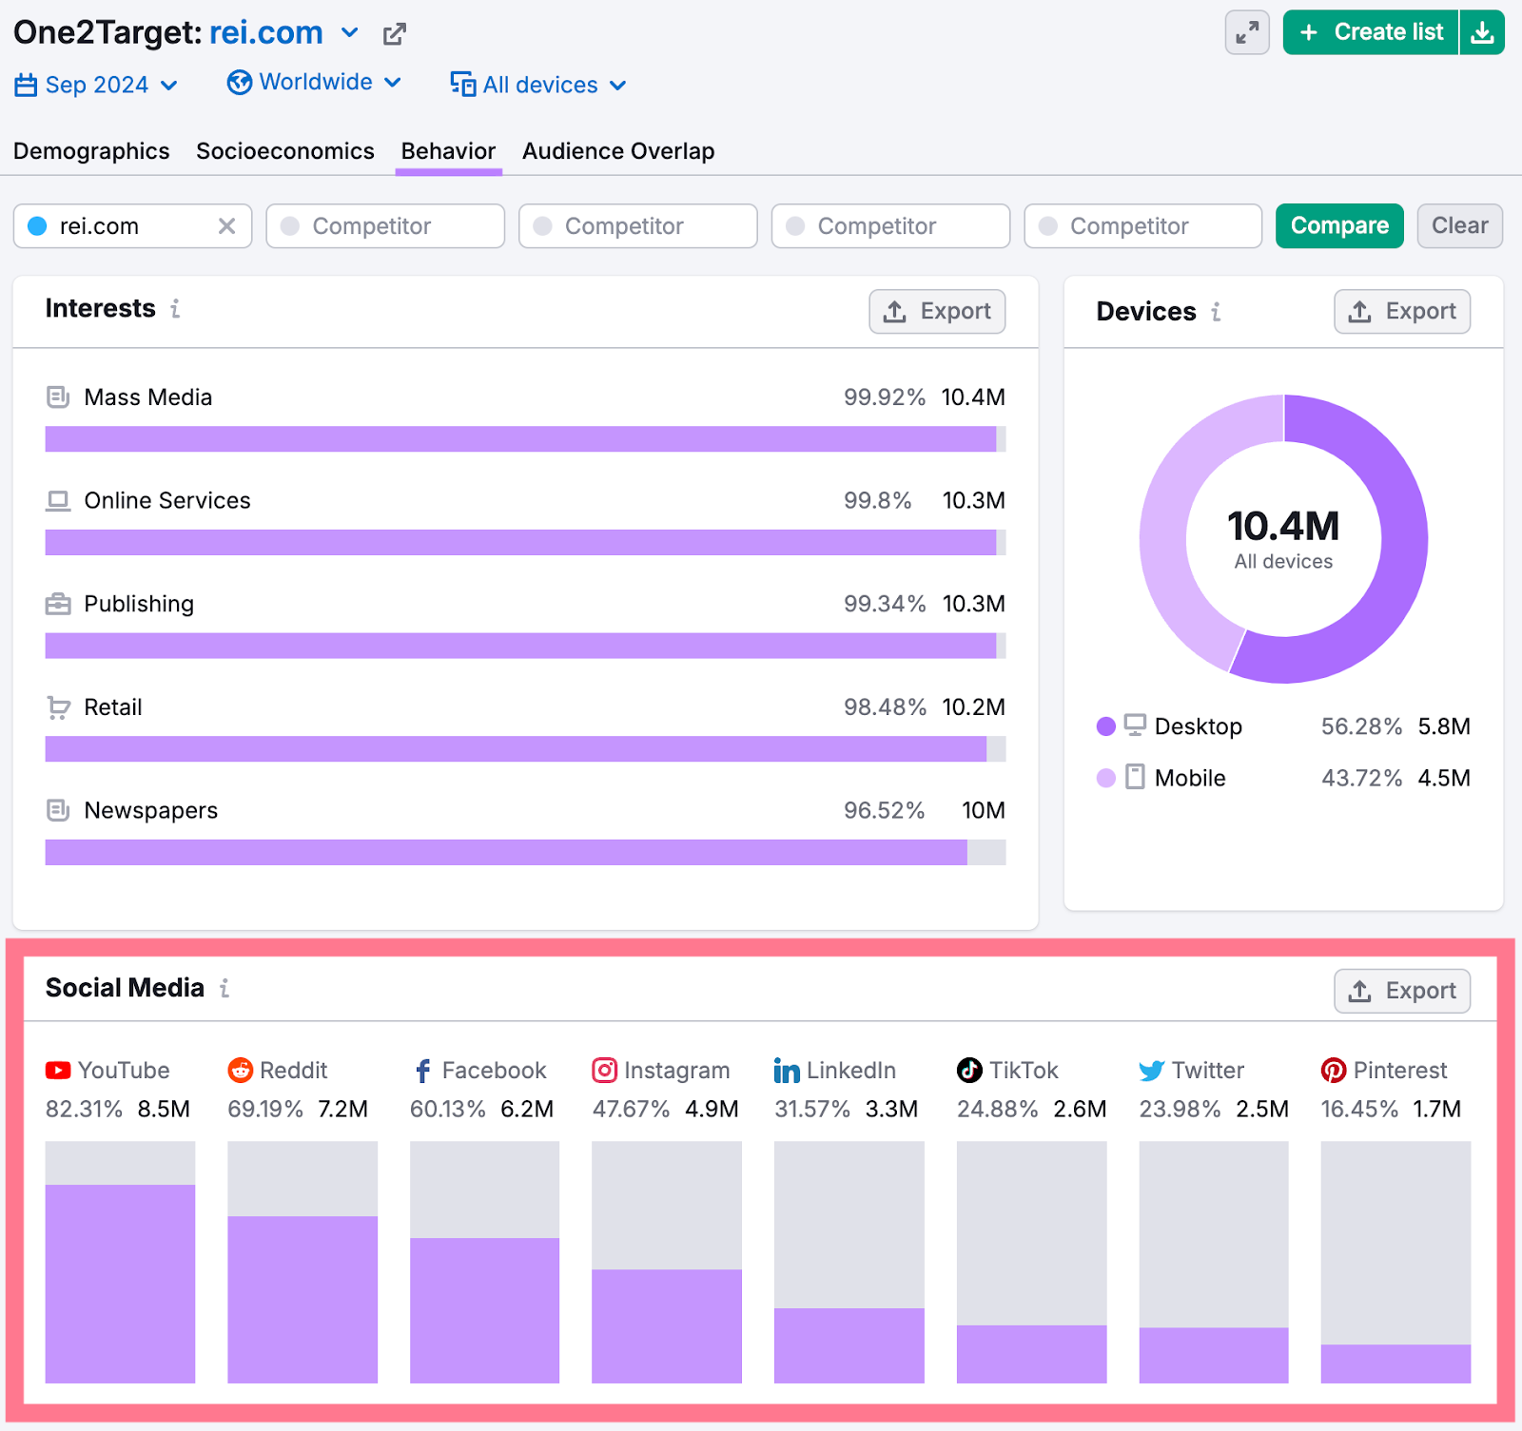Click the download report icon

pos(1482,32)
